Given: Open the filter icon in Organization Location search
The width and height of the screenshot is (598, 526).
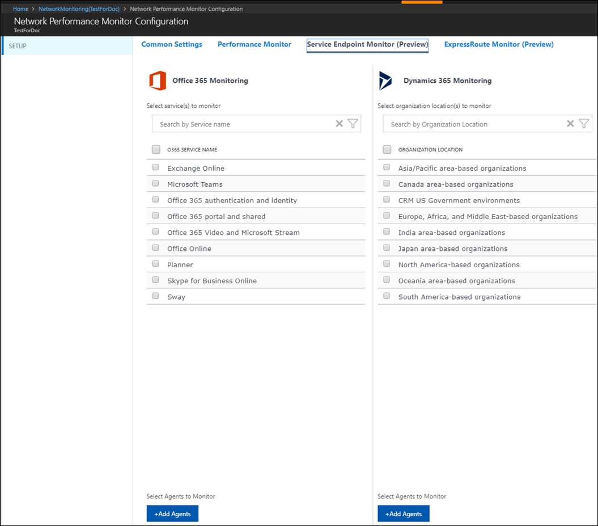Looking at the screenshot, I should [x=584, y=123].
